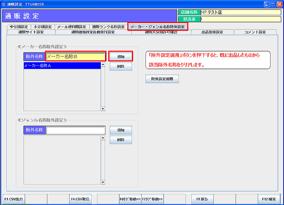Click the 店舗名称 field showing テスト店

[241, 12]
